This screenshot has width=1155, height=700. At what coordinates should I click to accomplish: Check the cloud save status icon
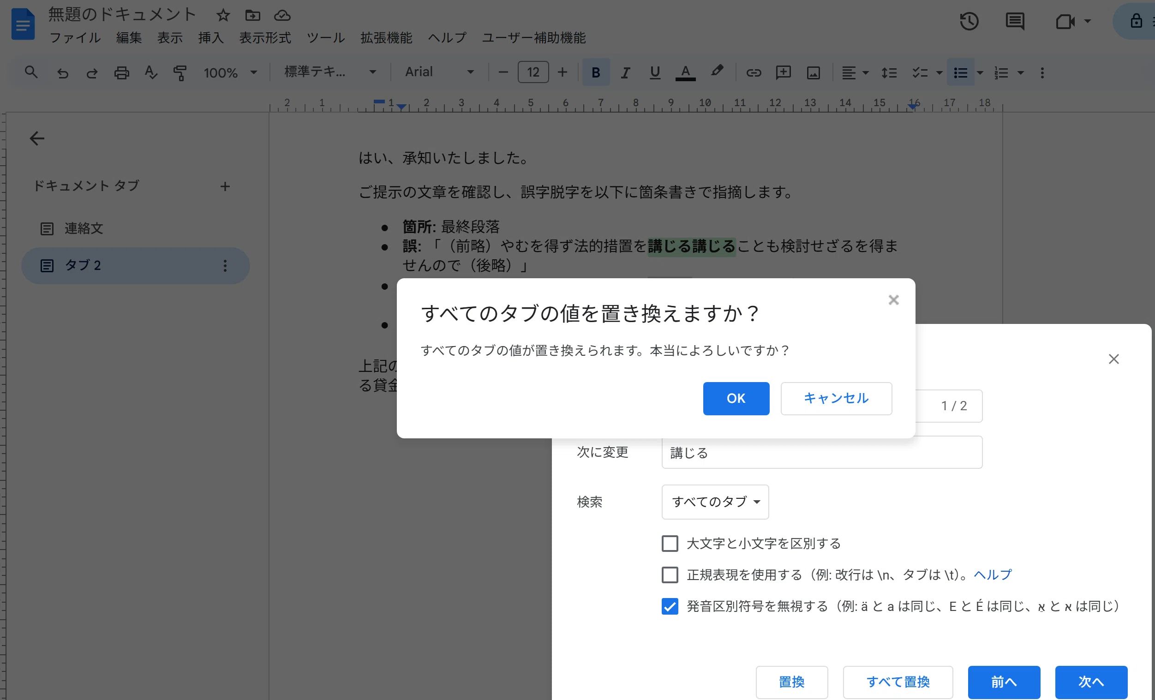tap(282, 16)
